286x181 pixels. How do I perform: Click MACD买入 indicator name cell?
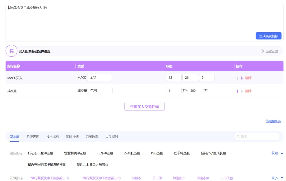[15, 78]
